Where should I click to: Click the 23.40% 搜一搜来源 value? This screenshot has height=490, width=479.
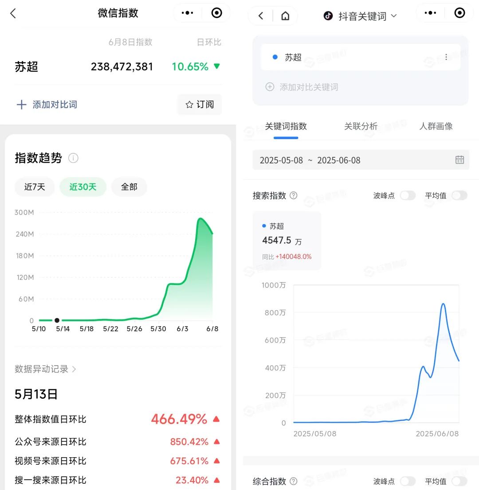pos(192,480)
